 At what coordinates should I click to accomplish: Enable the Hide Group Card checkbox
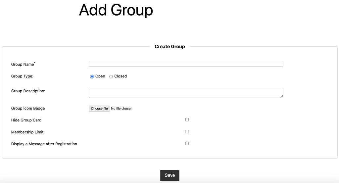click(187, 120)
